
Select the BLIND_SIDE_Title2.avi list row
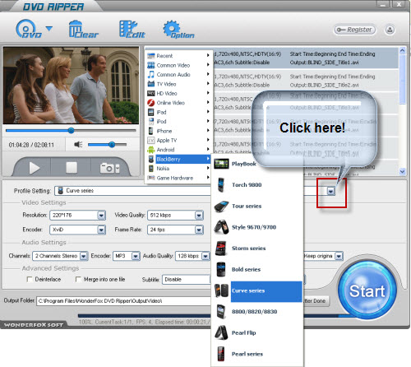(x=306, y=81)
